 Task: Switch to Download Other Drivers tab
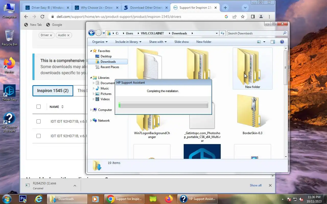pyautogui.click(x=146, y=8)
